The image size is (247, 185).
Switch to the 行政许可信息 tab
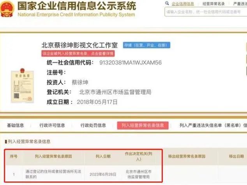52,125
